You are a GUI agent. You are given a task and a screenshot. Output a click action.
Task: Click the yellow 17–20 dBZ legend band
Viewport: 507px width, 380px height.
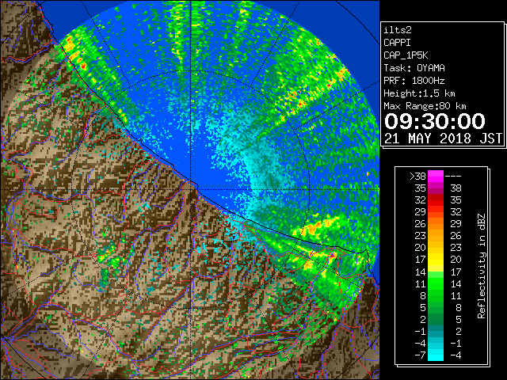[x=436, y=260]
